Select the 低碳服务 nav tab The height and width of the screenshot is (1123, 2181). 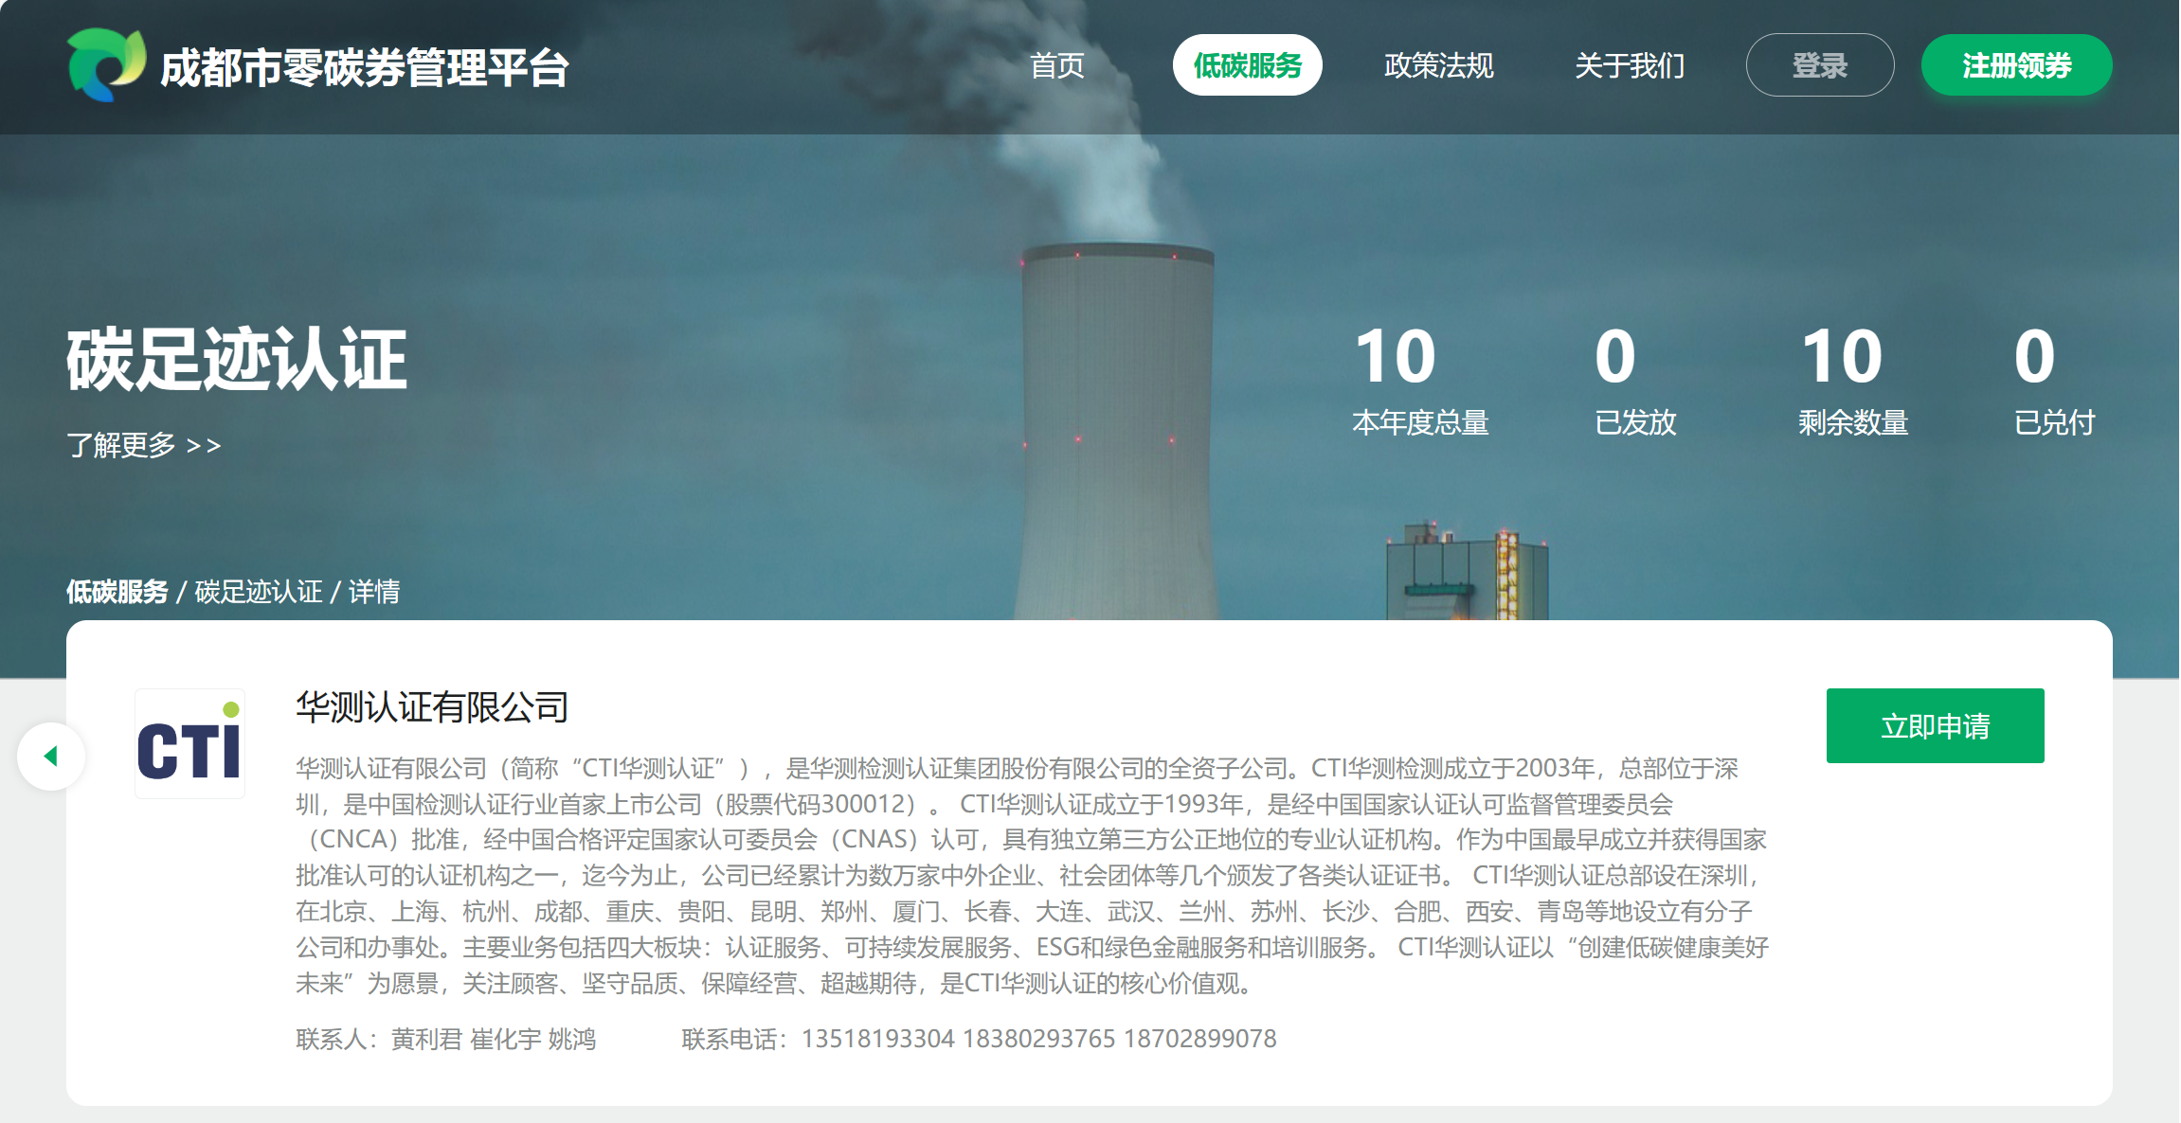(1247, 65)
